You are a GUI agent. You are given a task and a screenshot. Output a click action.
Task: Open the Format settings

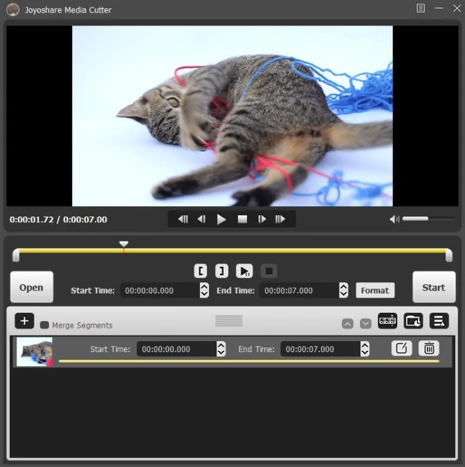point(375,291)
